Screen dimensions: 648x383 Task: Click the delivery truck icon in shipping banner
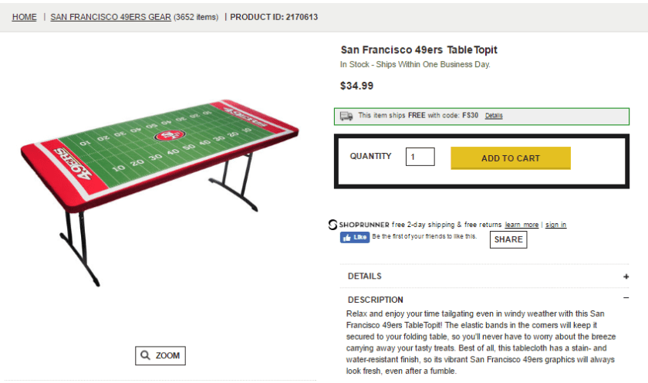(346, 116)
